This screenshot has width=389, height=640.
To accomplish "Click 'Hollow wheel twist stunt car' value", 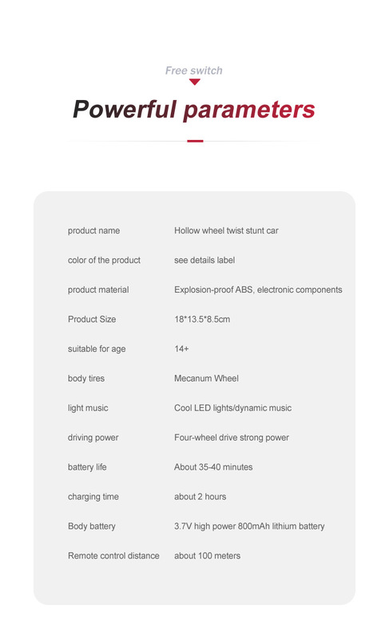I will click(x=226, y=230).
